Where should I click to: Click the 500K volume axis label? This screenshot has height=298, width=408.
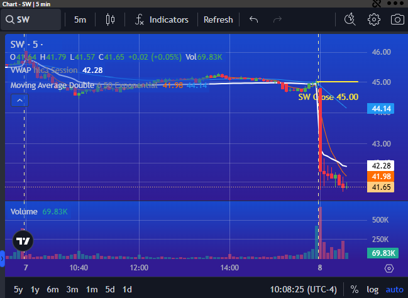pyautogui.click(x=380, y=220)
